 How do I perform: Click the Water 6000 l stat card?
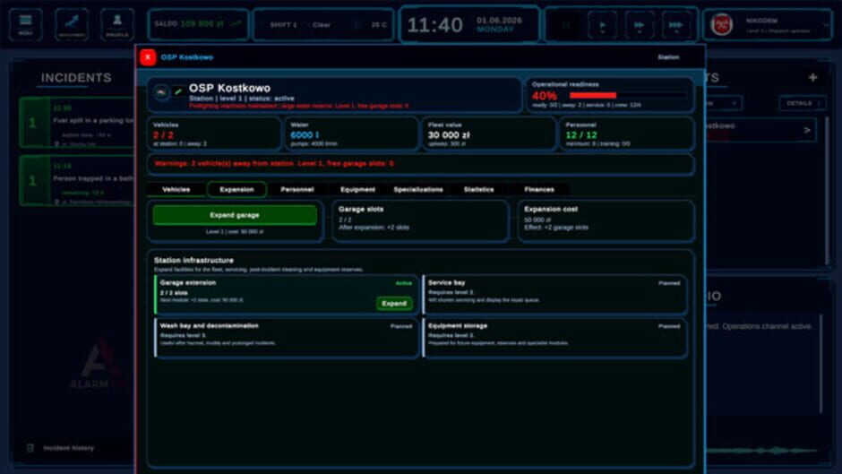pyautogui.click(x=351, y=134)
